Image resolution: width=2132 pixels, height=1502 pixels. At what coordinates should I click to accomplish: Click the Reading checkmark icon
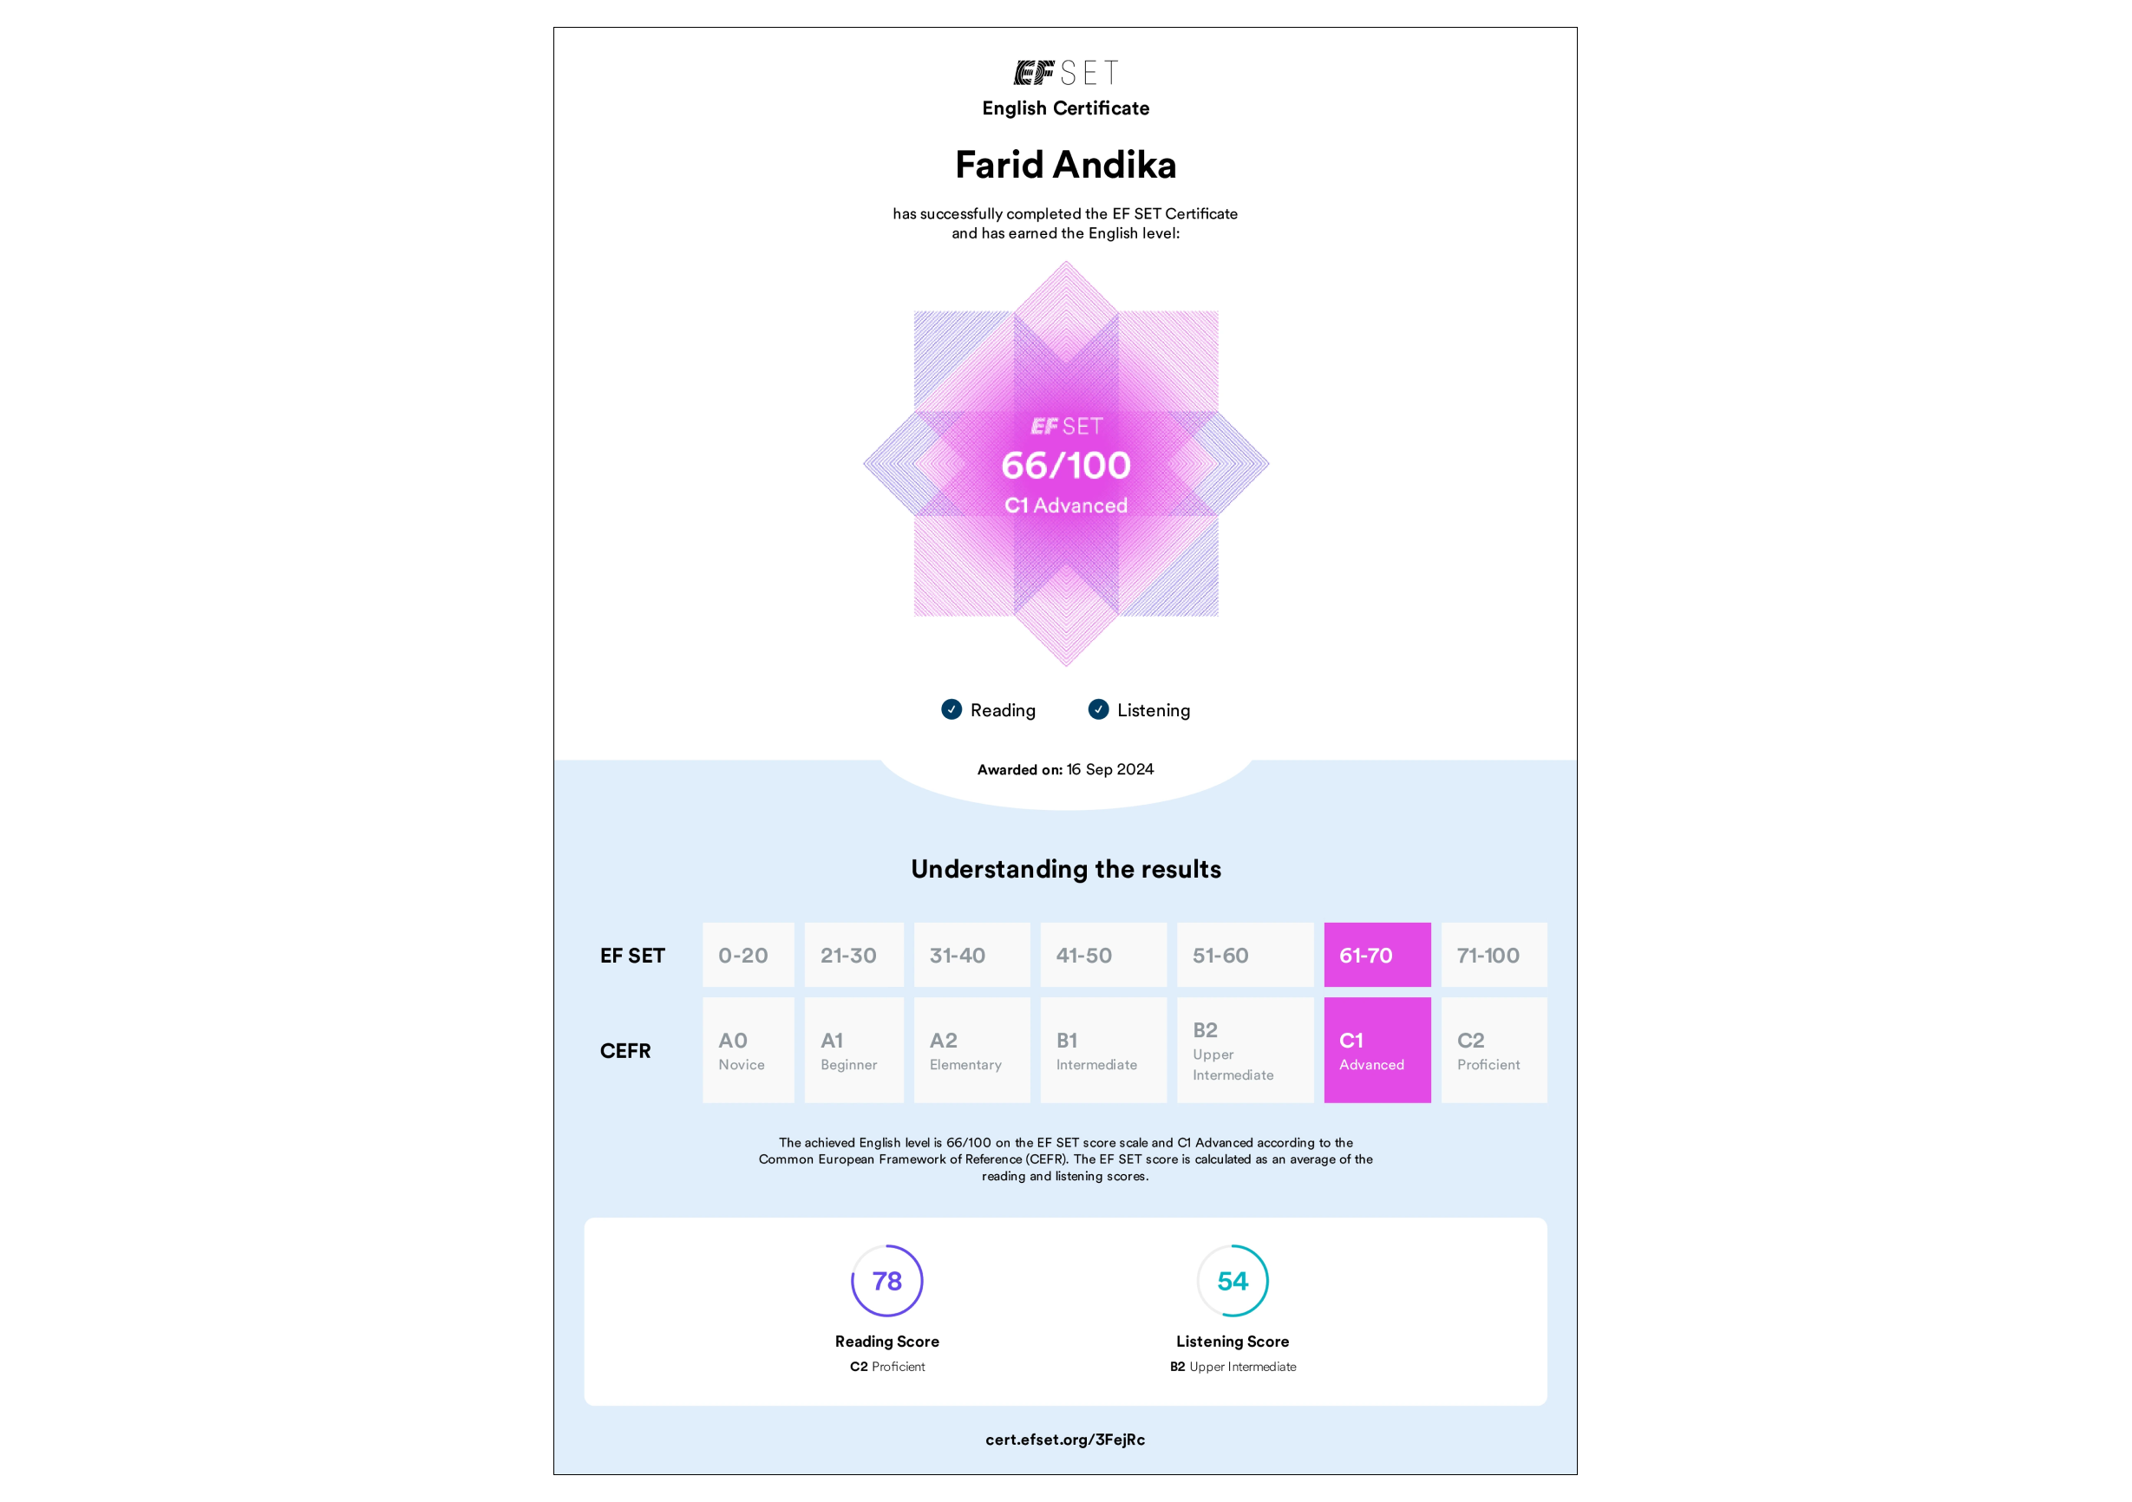tap(951, 709)
